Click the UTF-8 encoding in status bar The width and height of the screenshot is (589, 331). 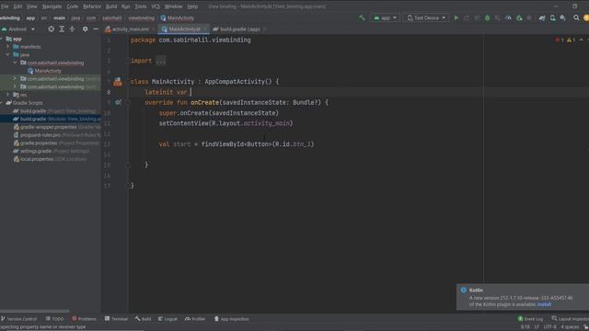tap(550, 327)
